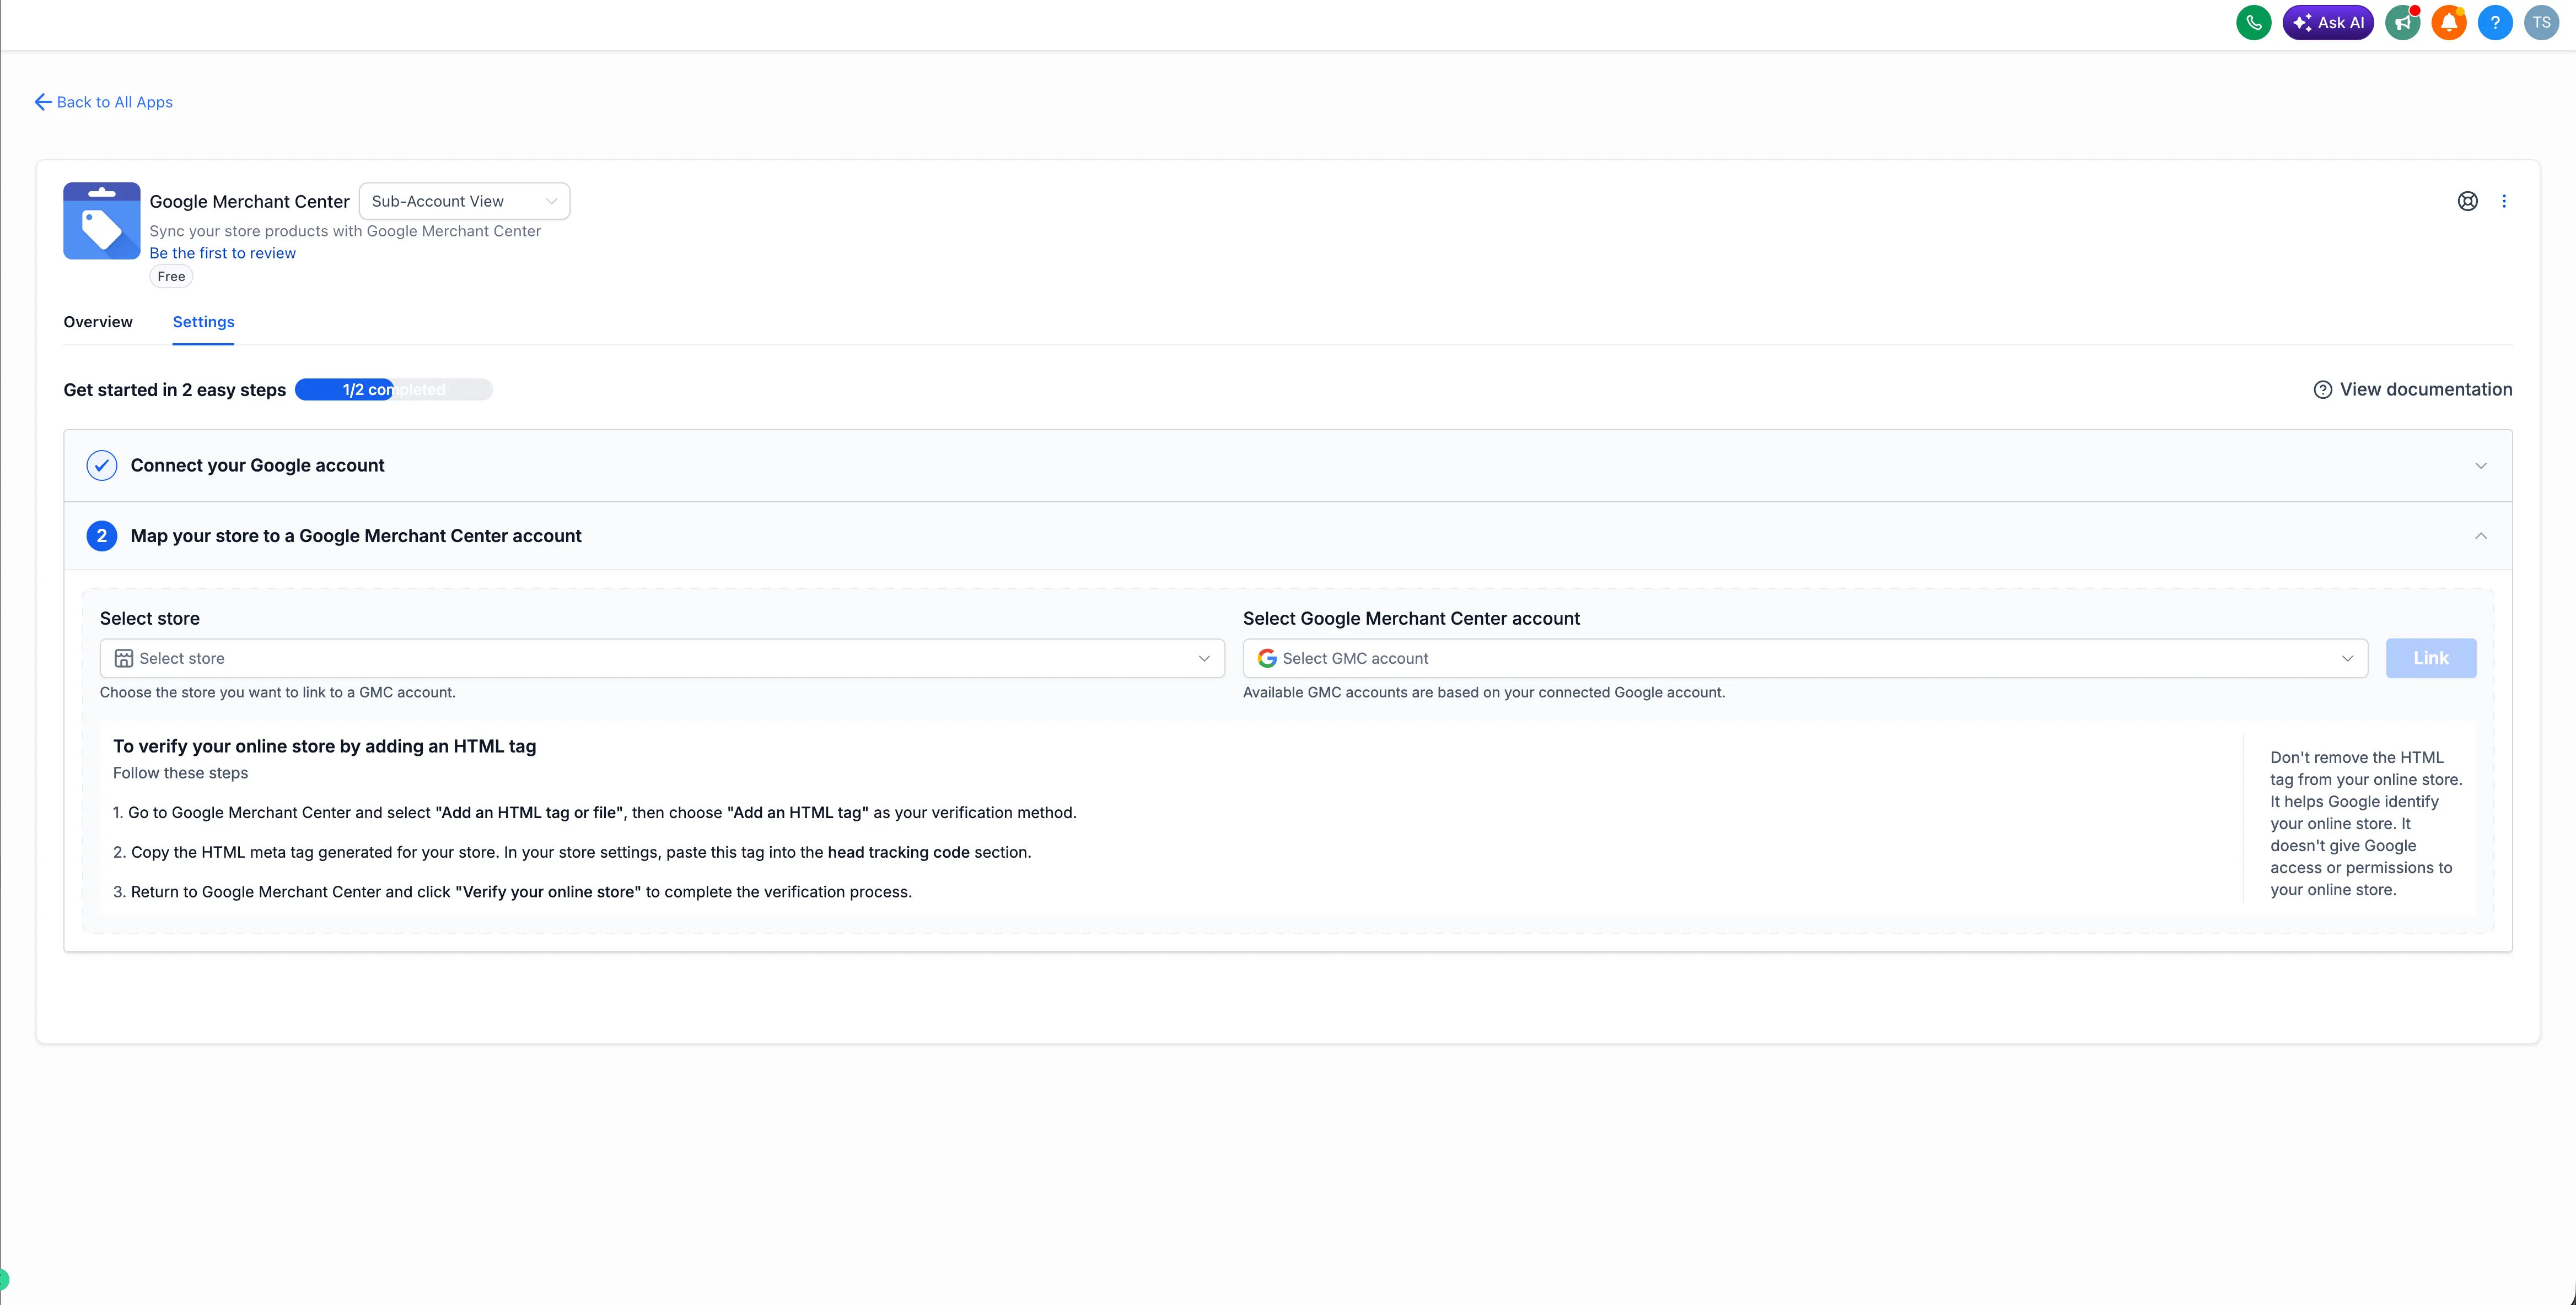Screen dimensions: 2576x1305
Task: Click the Google logo in GMC account field
Action: pyautogui.click(x=1267, y=658)
